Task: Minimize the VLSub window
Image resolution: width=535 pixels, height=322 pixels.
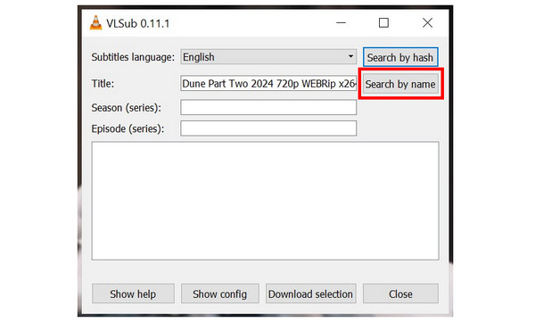Action: tap(341, 23)
